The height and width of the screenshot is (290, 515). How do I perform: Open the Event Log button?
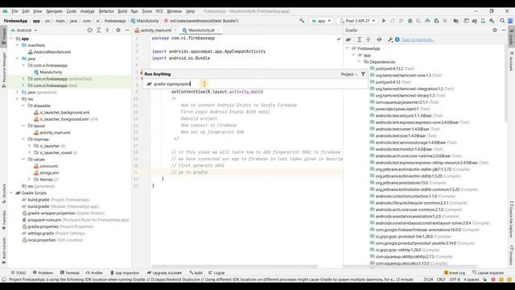(x=454, y=272)
